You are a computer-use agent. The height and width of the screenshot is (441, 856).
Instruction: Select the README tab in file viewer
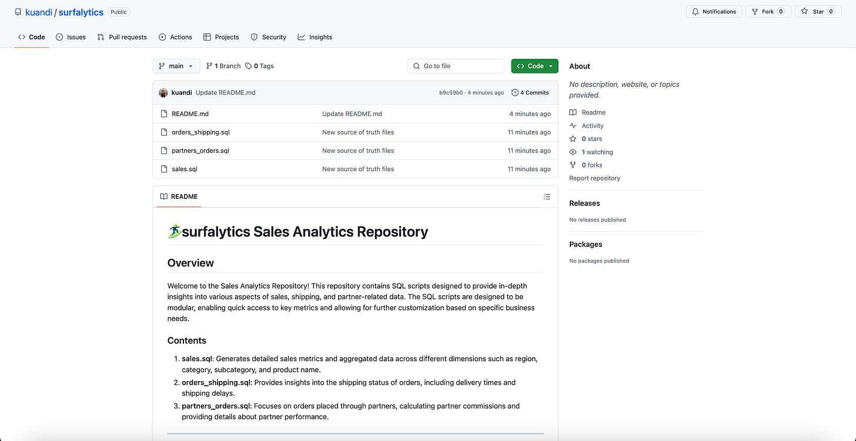[179, 196]
